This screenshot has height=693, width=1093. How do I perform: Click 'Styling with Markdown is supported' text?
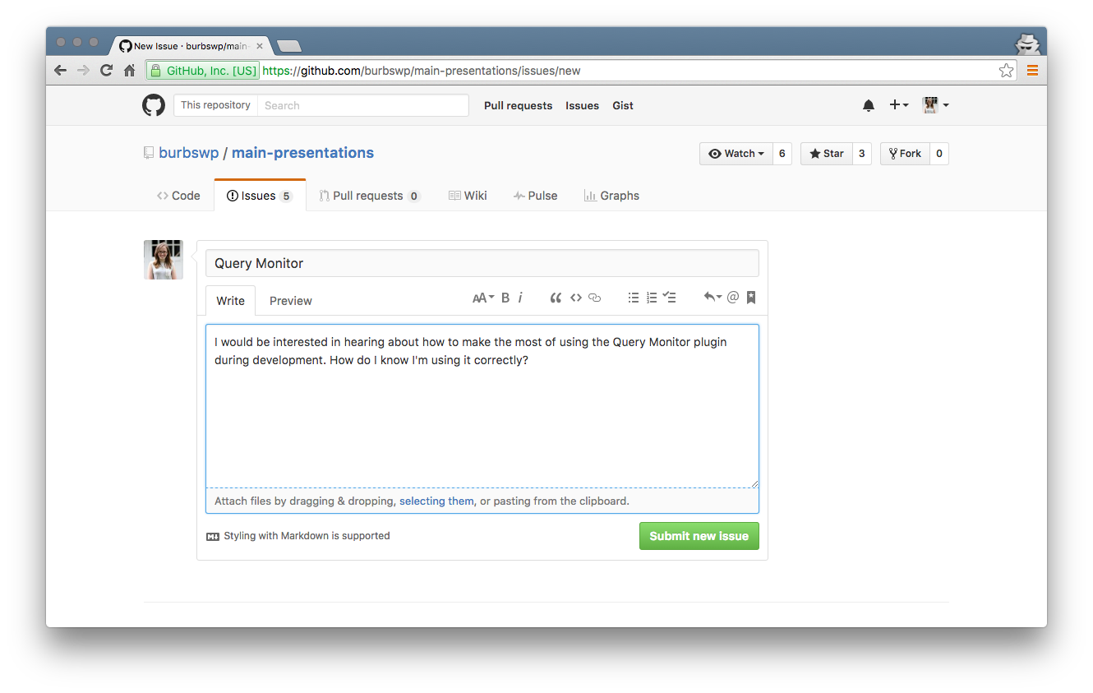point(307,536)
